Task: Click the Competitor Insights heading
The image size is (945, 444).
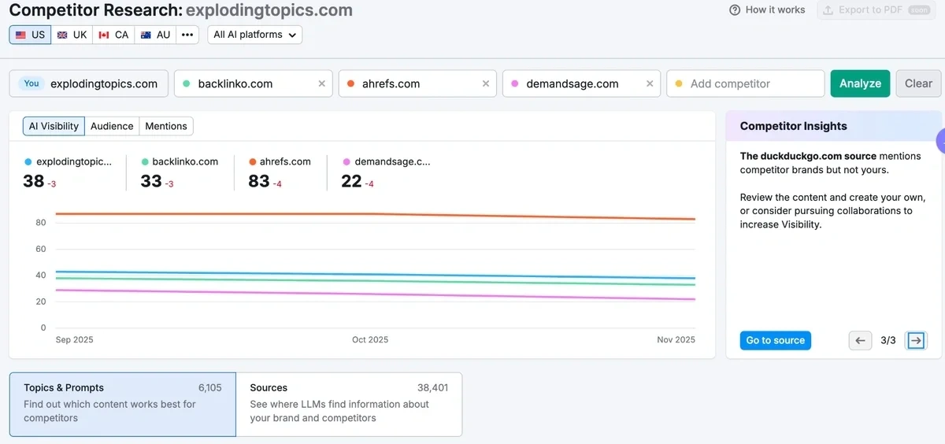Action: pos(794,126)
